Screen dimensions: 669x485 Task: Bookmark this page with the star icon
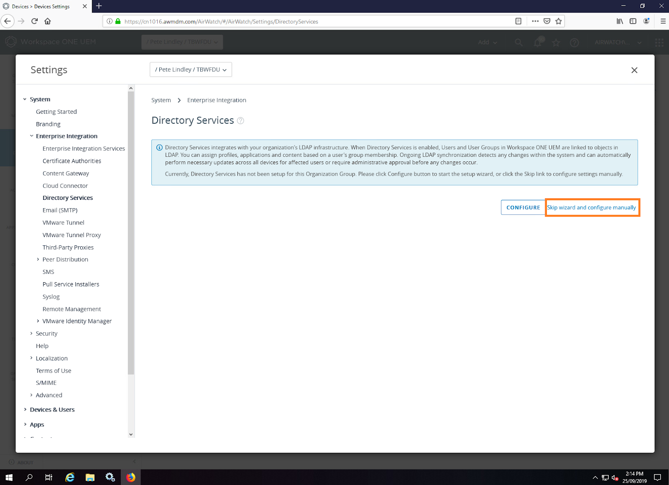coord(559,21)
